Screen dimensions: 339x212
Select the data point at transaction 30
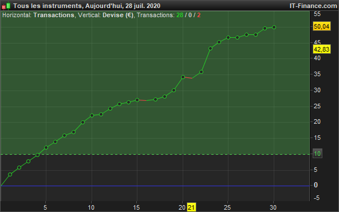point(274,28)
